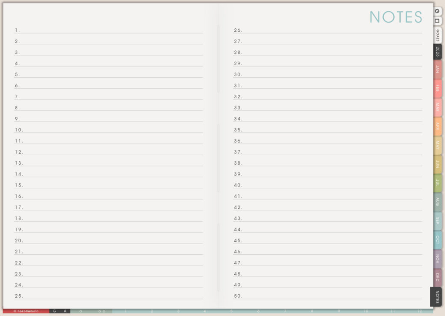Click the A button in bottom bar
Image resolution: width=445 pixels, height=316 pixels.
[65, 311]
